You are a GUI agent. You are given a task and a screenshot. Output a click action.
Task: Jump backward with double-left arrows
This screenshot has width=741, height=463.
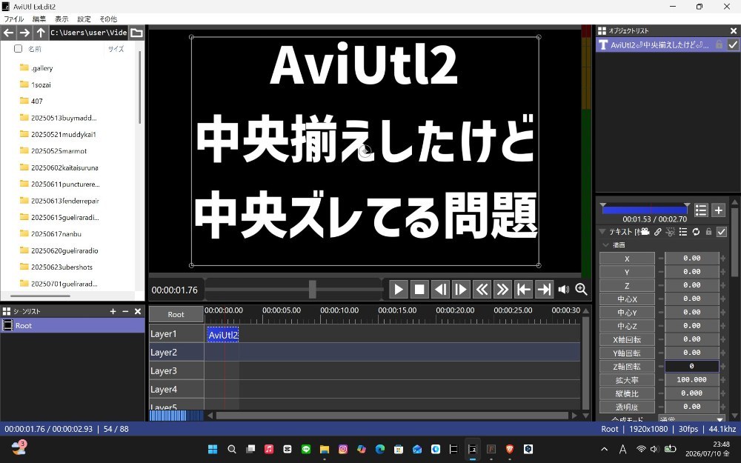(x=482, y=289)
